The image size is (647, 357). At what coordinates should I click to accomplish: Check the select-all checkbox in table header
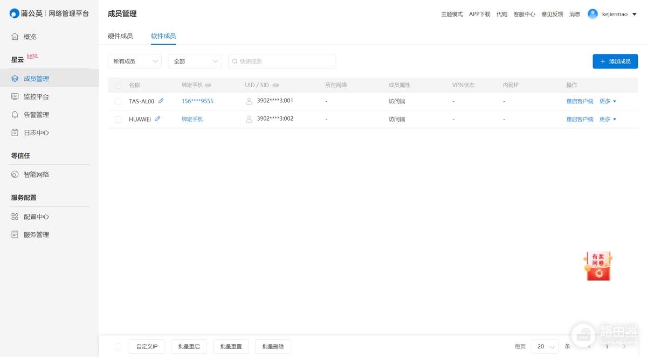tap(118, 85)
